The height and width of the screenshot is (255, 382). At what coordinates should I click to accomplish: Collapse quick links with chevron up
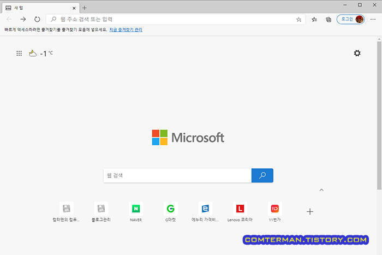(321, 190)
